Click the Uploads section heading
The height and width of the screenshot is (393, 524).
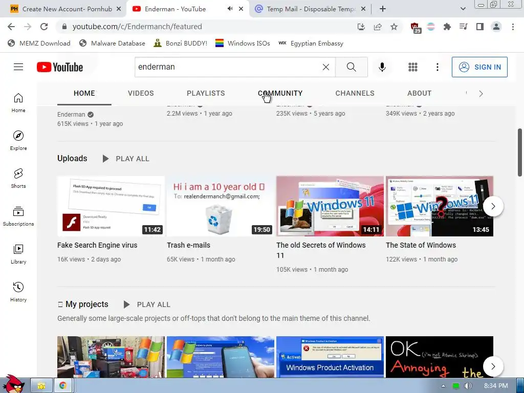(72, 159)
